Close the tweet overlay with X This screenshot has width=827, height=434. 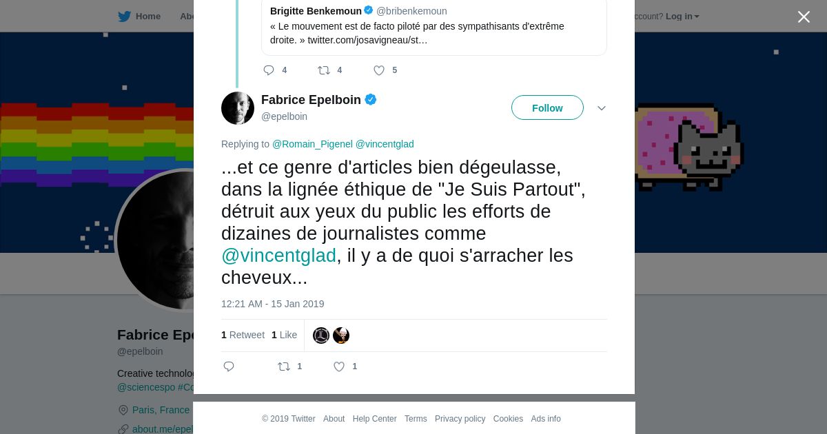pos(804,17)
